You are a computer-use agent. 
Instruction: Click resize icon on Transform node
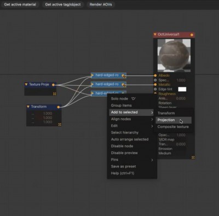[60, 125]
